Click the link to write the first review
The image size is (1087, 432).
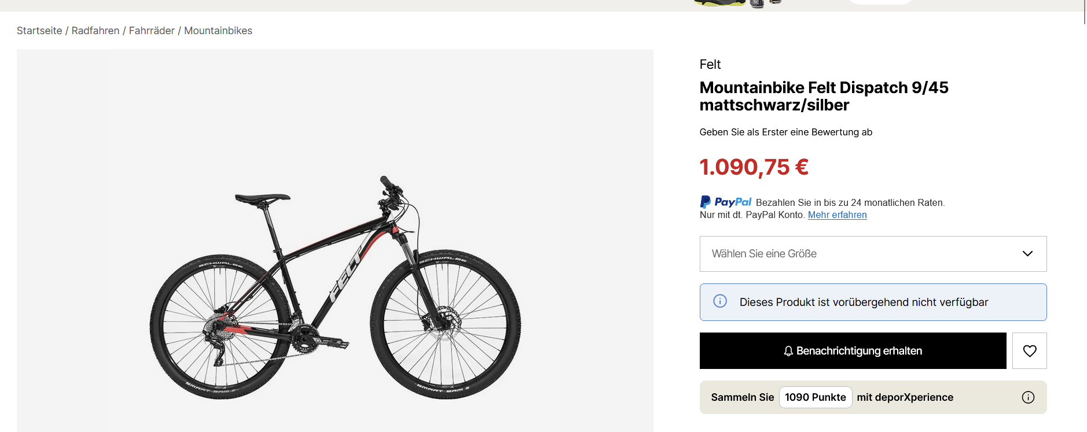click(x=785, y=132)
